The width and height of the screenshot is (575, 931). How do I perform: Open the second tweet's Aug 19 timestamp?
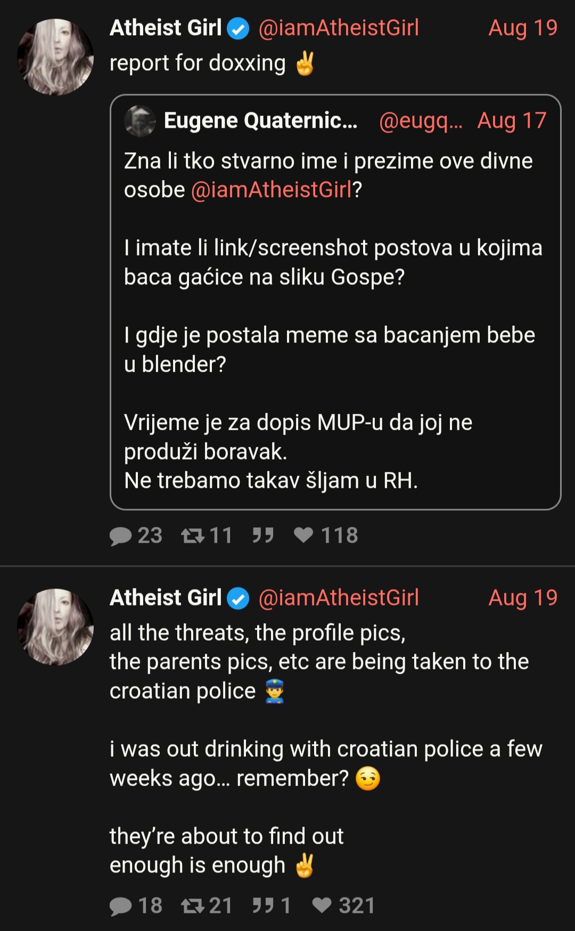pos(523,598)
